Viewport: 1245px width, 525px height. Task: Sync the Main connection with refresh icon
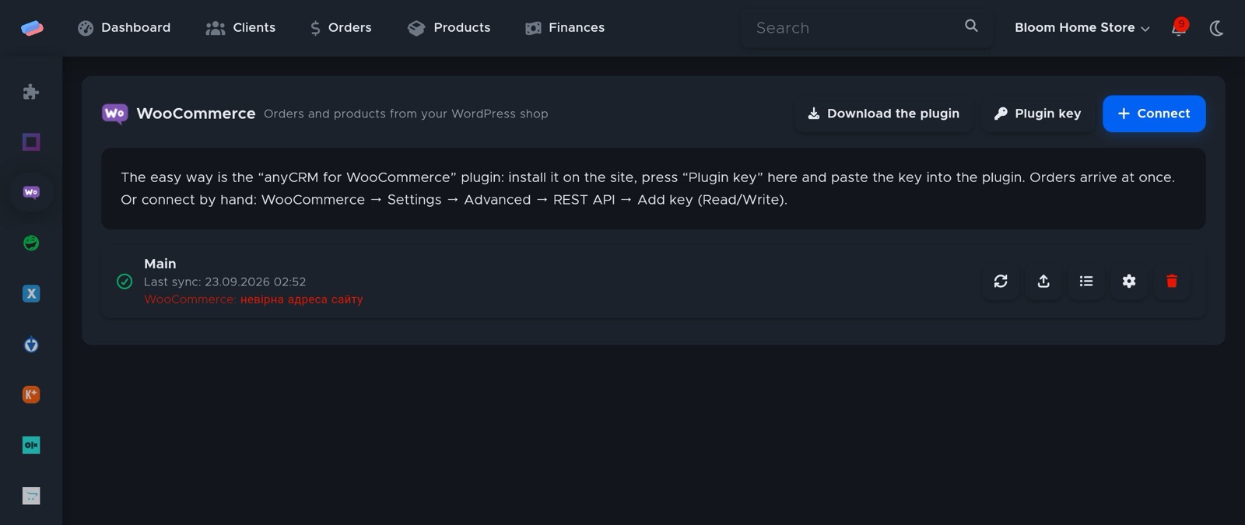(x=1001, y=282)
